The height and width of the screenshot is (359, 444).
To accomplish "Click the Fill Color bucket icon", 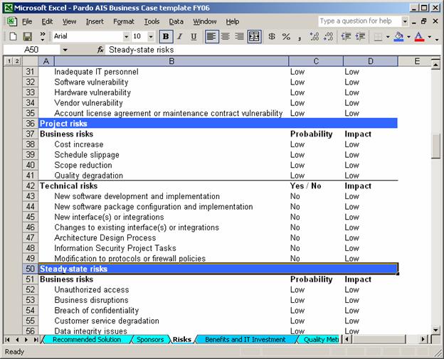I will [x=398, y=36].
